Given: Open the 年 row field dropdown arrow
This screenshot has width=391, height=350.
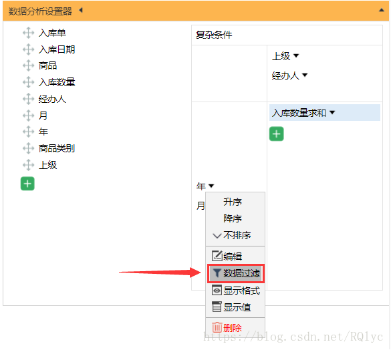Looking at the screenshot, I should pyautogui.click(x=211, y=186).
